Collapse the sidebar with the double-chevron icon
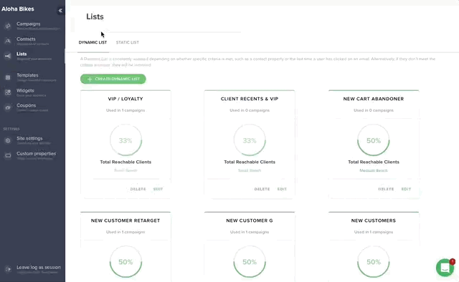Image resolution: width=459 pixels, height=282 pixels. [x=60, y=11]
